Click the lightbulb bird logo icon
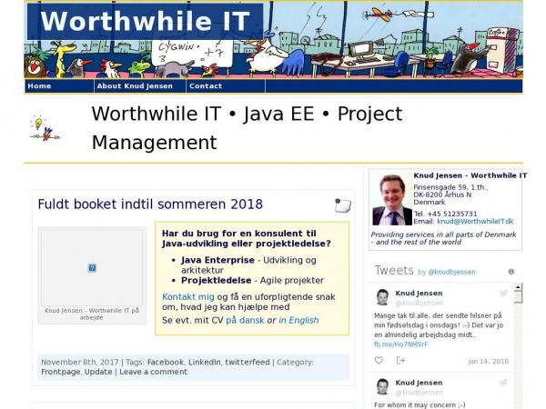546x409 pixels. pos(45,128)
